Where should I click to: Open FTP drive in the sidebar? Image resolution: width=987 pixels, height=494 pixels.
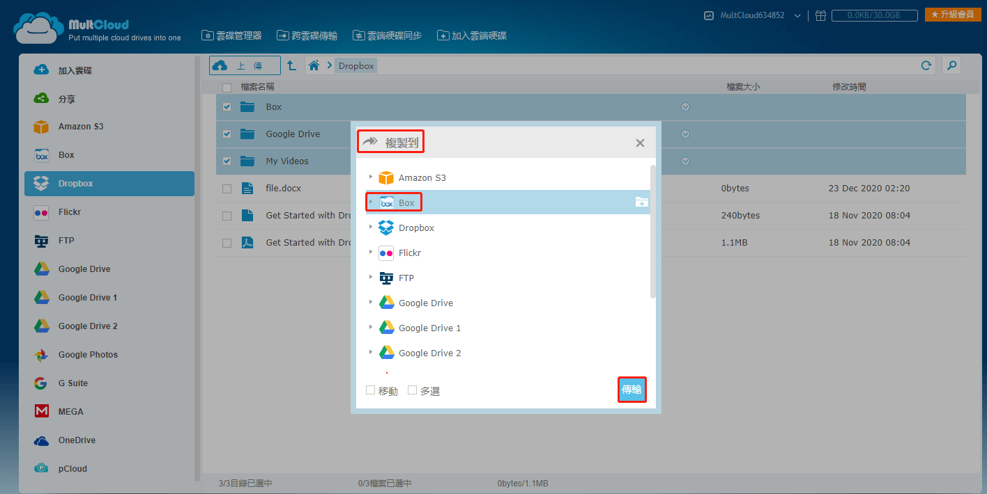(x=109, y=241)
